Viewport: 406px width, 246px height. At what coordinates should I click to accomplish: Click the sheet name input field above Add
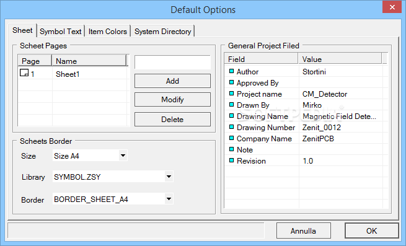pyautogui.click(x=172, y=62)
